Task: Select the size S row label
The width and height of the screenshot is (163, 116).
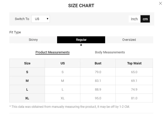Action: [27, 72]
